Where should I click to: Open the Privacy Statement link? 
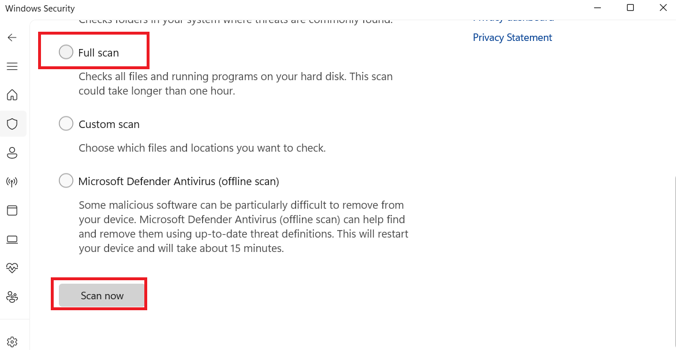(x=512, y=37)
